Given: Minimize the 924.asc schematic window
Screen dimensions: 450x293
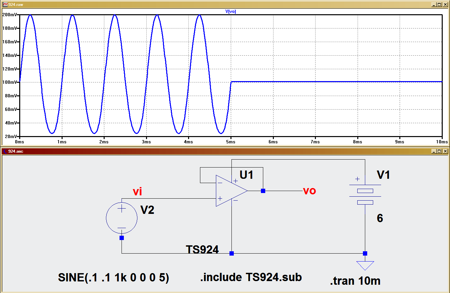Looking at the screenshot, I should pos(434,151).
